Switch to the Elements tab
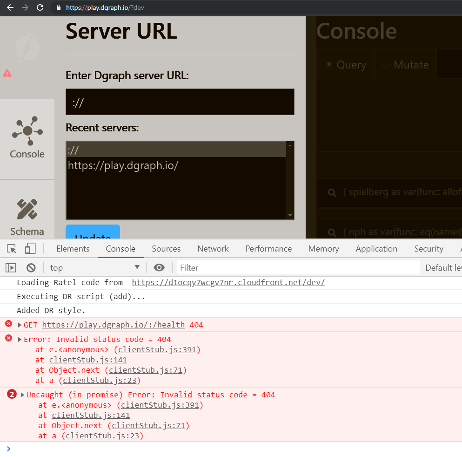 [73, 249]
